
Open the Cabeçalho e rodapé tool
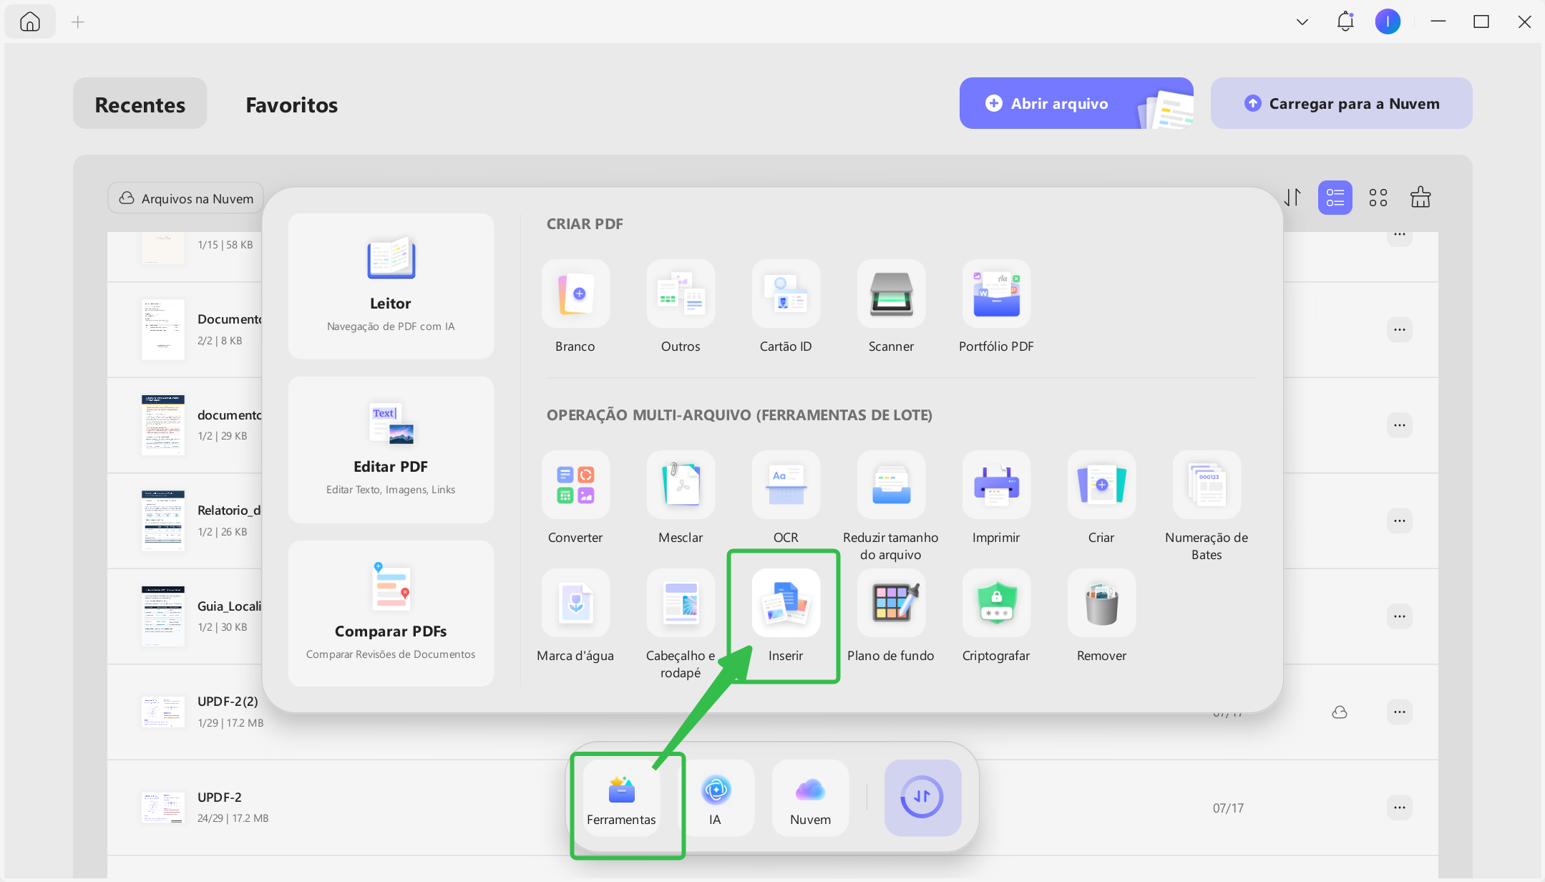681,603
